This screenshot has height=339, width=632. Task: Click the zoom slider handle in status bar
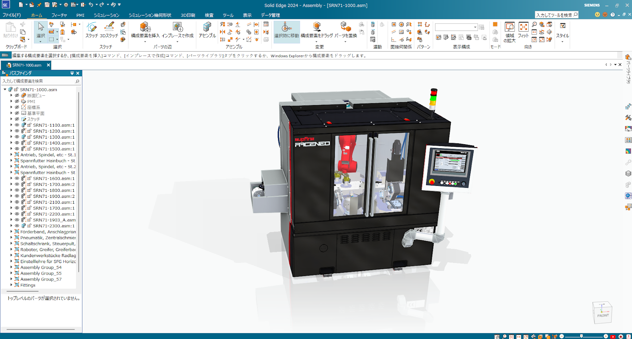click(x=581, y=336)
